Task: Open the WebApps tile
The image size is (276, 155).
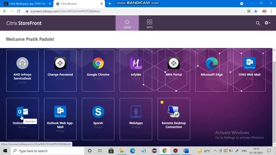Action: [136, 119]
